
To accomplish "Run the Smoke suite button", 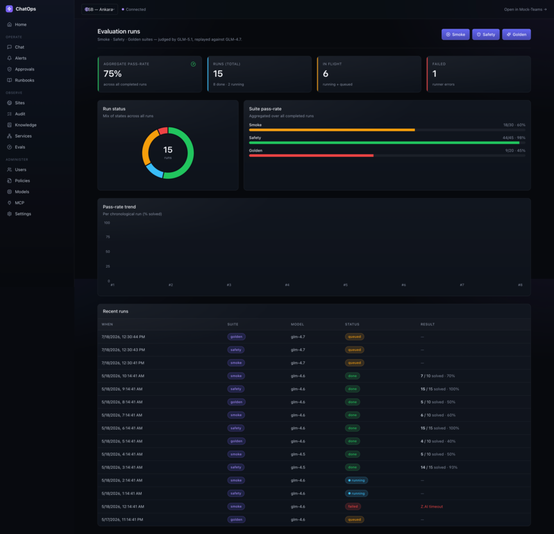I will click(455, 34).
